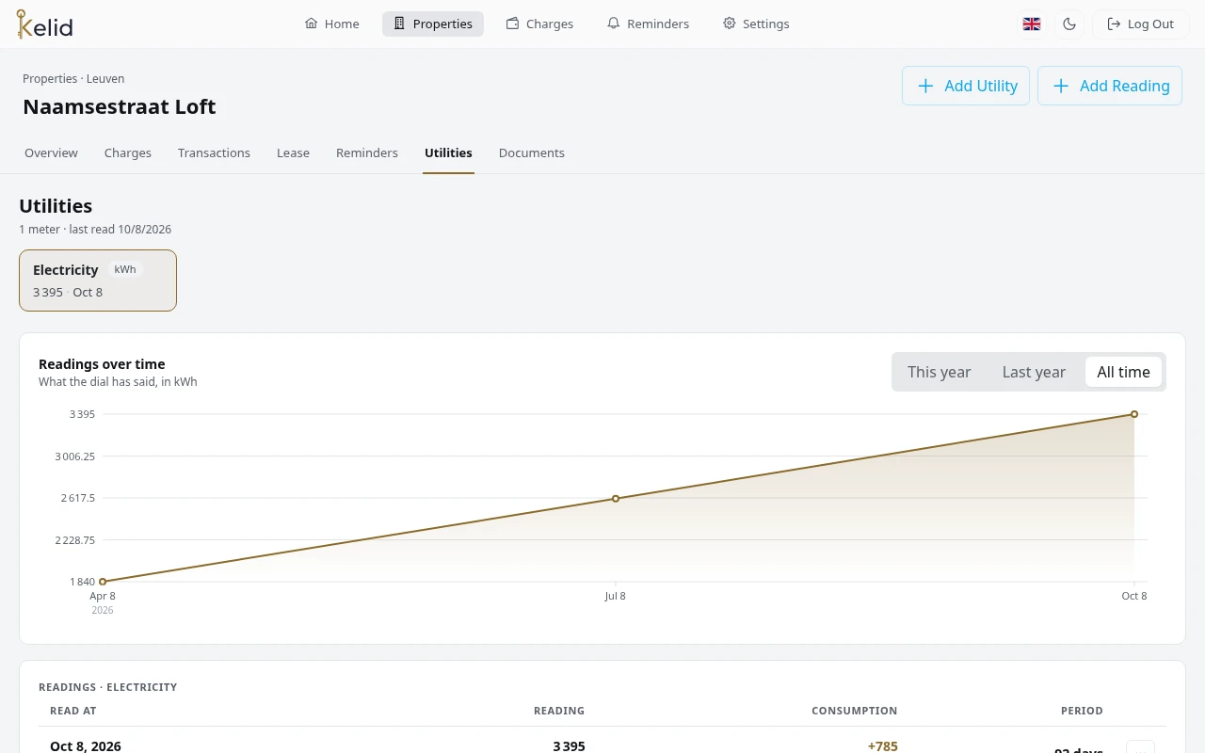Switch to the Documents tab
The height and width of the screenshot is (753, 1205).
point(532,152)
